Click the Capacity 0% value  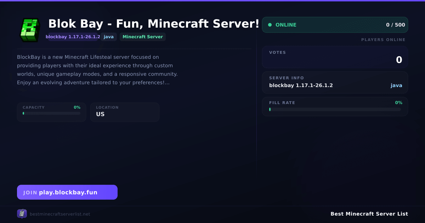77,107
